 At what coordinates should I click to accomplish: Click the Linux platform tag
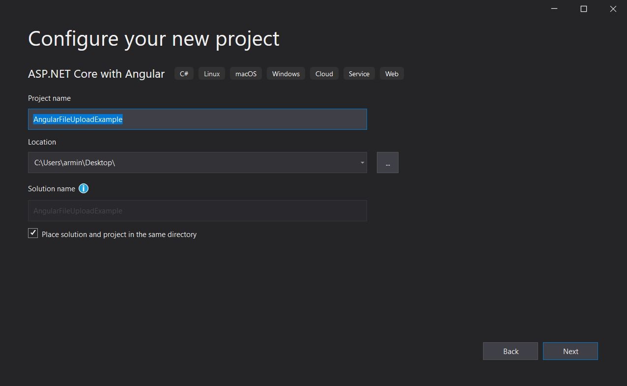pos(211,73)
